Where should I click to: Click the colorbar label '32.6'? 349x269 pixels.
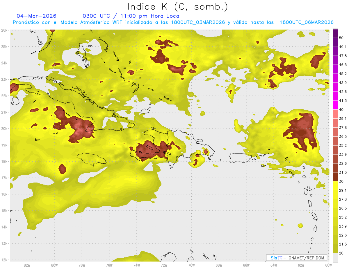(343, 163)
